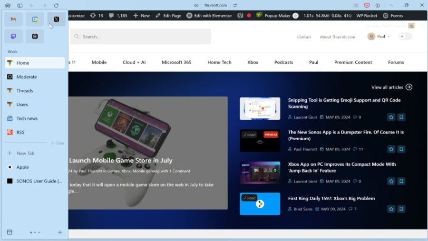Open the pinned Mastodon favorite
This screenshot has width=428, height=241.
click(x=13, y=37)
